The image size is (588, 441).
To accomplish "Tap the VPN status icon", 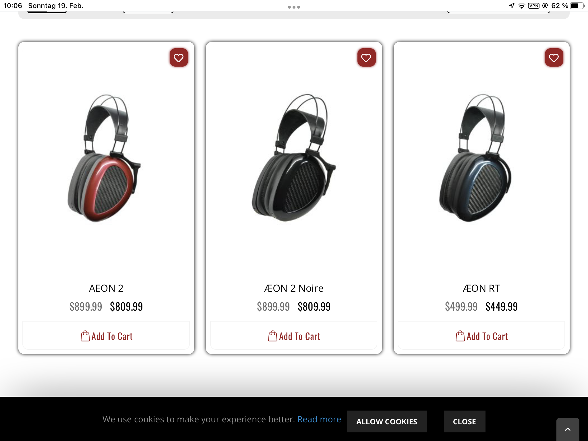I will (534, 6).
